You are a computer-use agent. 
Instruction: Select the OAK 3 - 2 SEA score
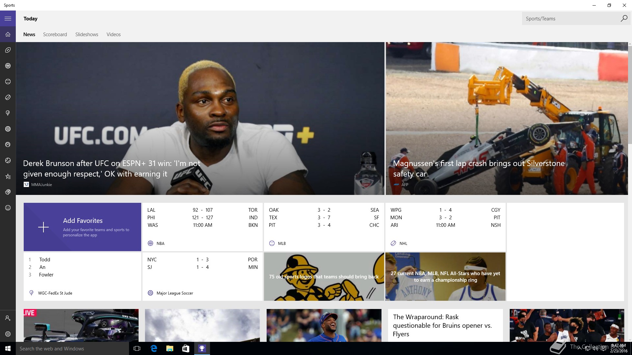(324, 210)
